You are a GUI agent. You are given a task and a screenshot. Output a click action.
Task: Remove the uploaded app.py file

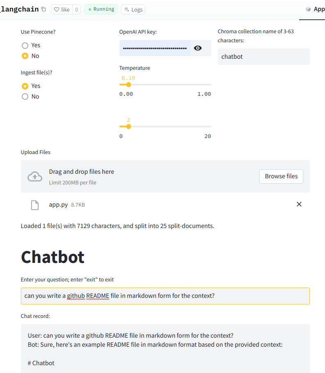click(299, 204)
